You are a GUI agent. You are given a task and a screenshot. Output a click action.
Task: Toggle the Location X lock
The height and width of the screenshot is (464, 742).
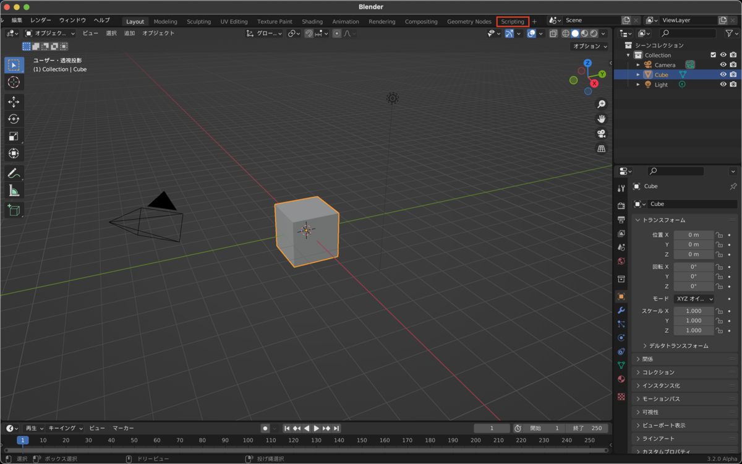point(719,235)
